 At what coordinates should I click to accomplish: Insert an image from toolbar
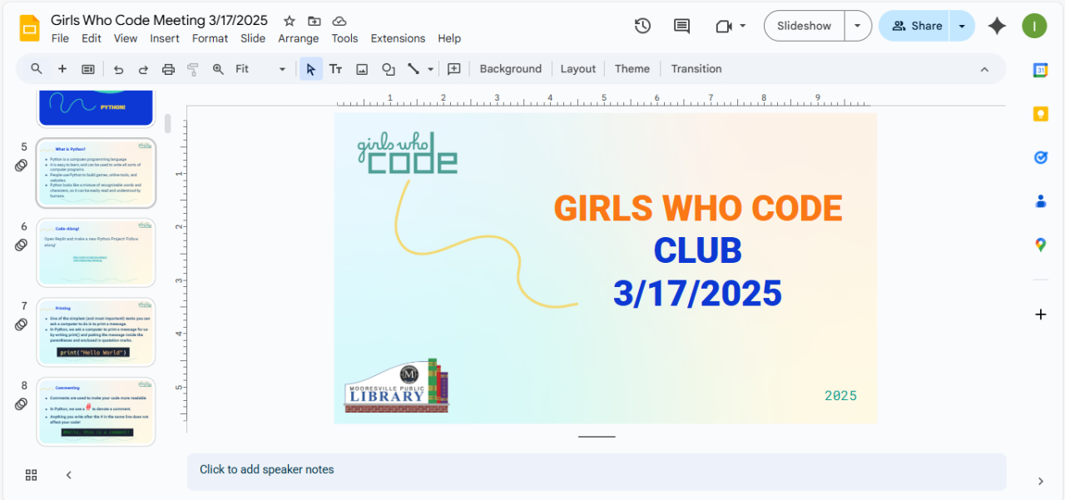(x=362, y=69)
